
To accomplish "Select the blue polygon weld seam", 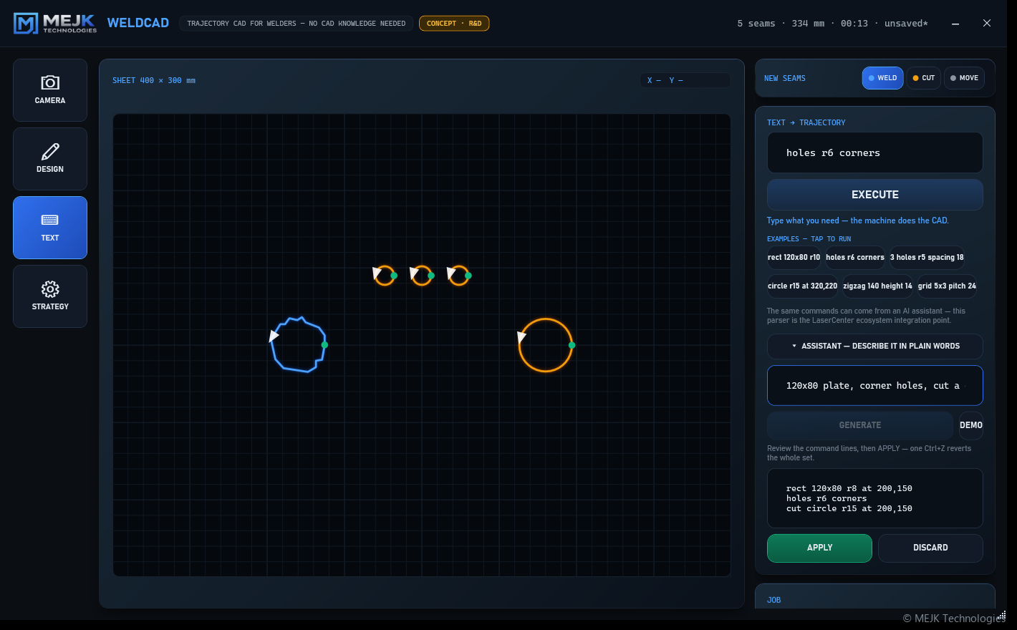I will pyautogui.click(x=299, y=345).
